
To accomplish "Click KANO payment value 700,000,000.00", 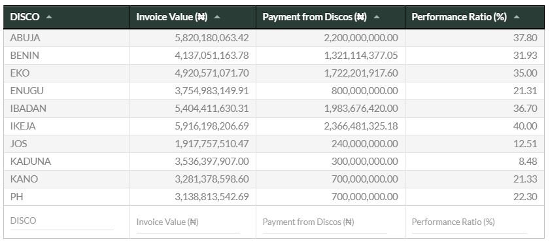I will point(365,179).
